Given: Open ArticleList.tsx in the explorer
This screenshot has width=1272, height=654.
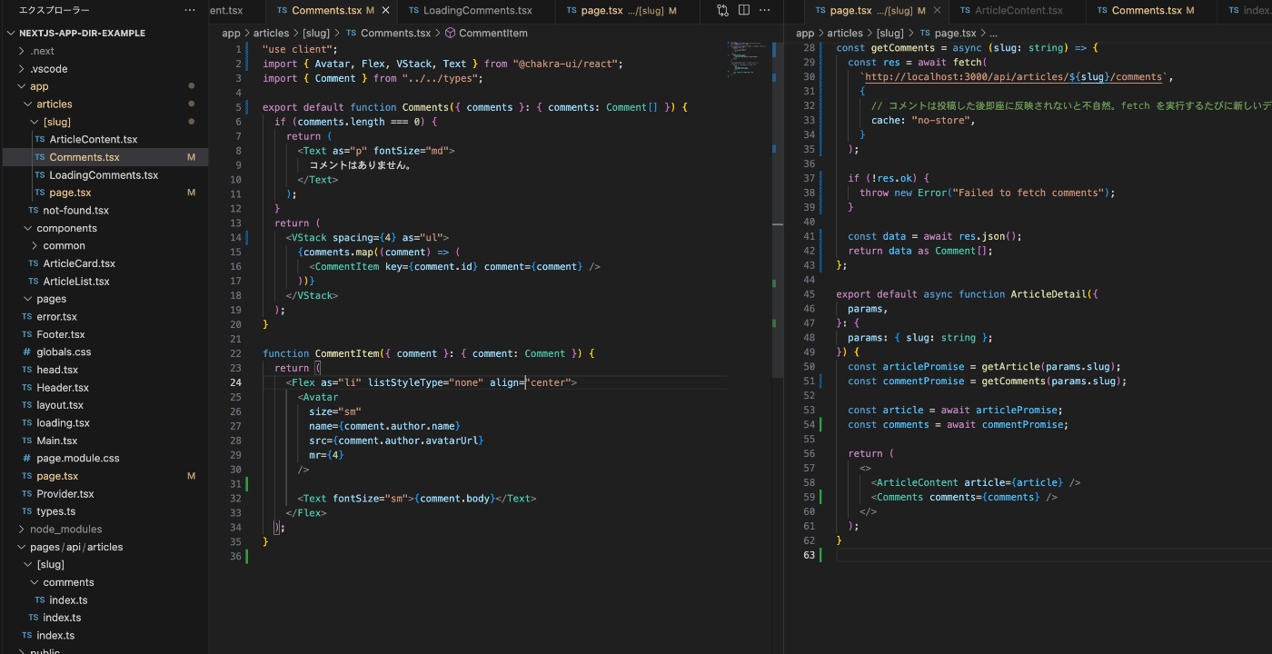Looking at the screenshot, I should pyautogui.click(x=76, y=282).
